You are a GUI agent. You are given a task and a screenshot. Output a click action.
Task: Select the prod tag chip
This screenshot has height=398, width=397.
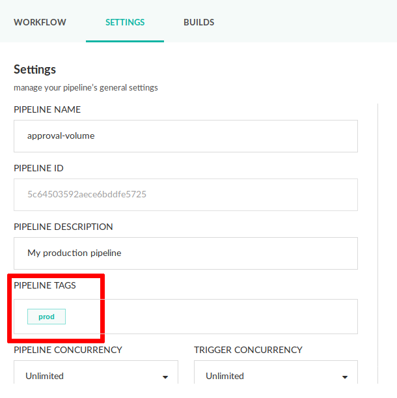46,317
